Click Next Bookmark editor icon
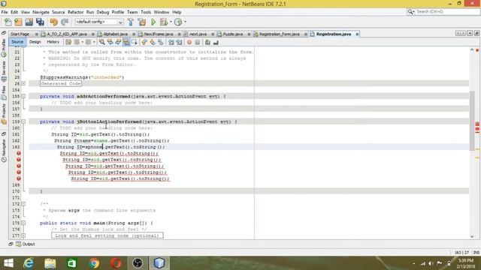Screen dimensions: 481x270 (152, 42)
